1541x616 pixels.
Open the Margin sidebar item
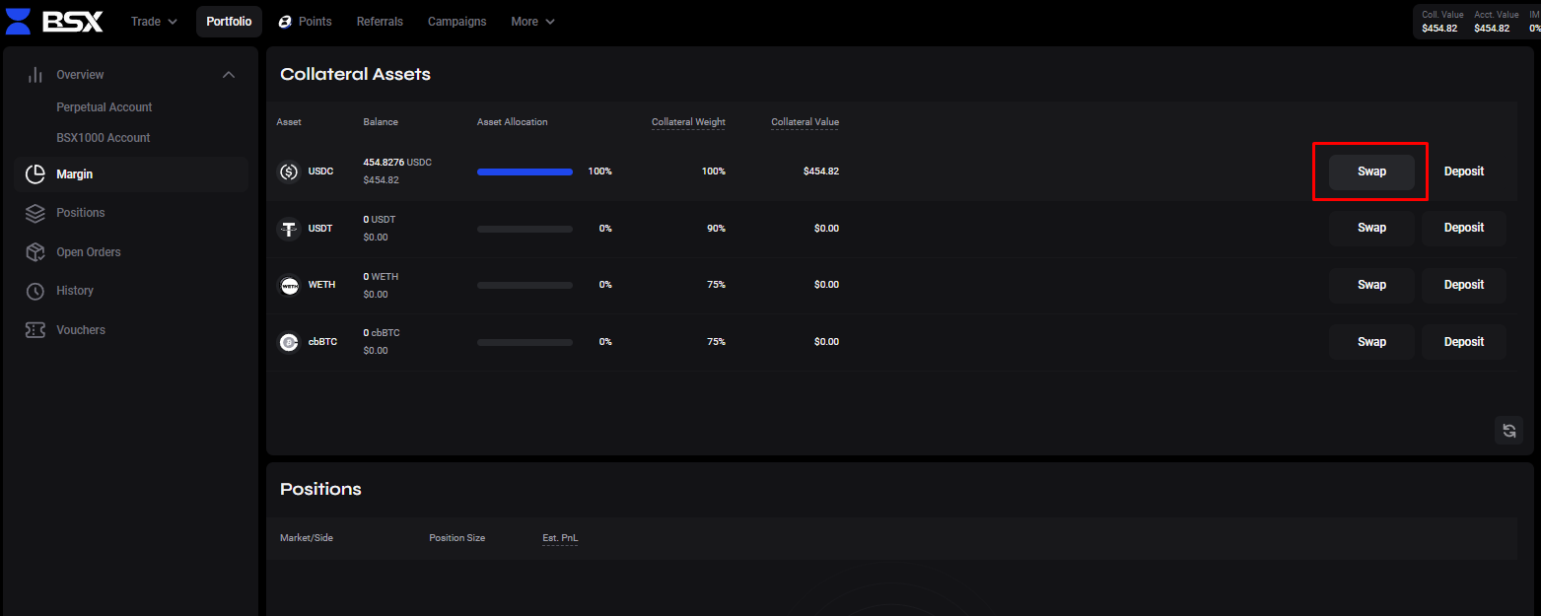(131, 174)
